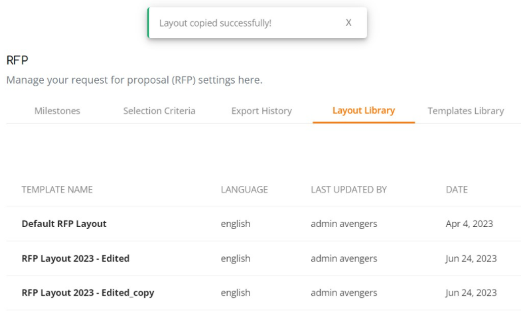This screenshot has height=322, width=521.
Task: Open RFP Layout 2023 - Edited_copy template
Action: [88, 293]
